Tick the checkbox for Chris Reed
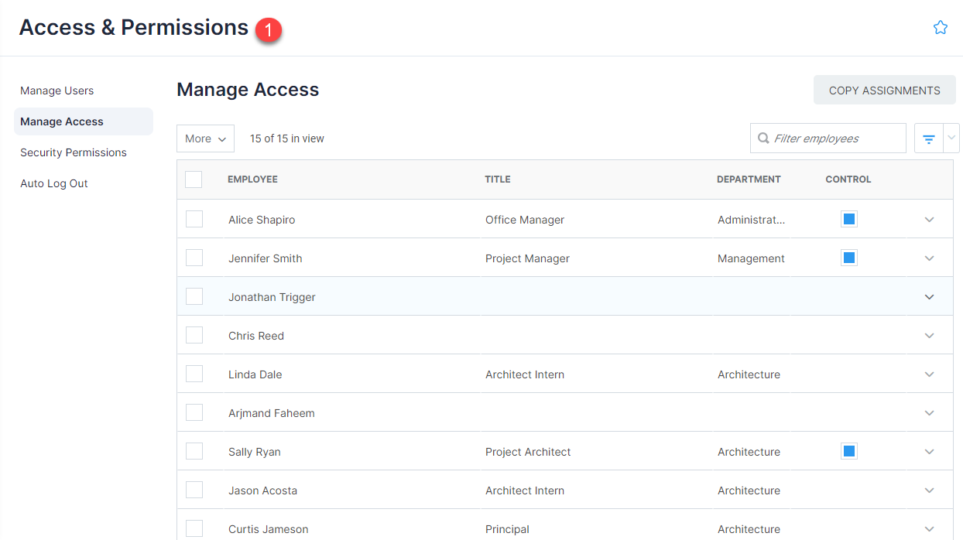This screenshot has width=963, height=540. click(x=194, y=335)
